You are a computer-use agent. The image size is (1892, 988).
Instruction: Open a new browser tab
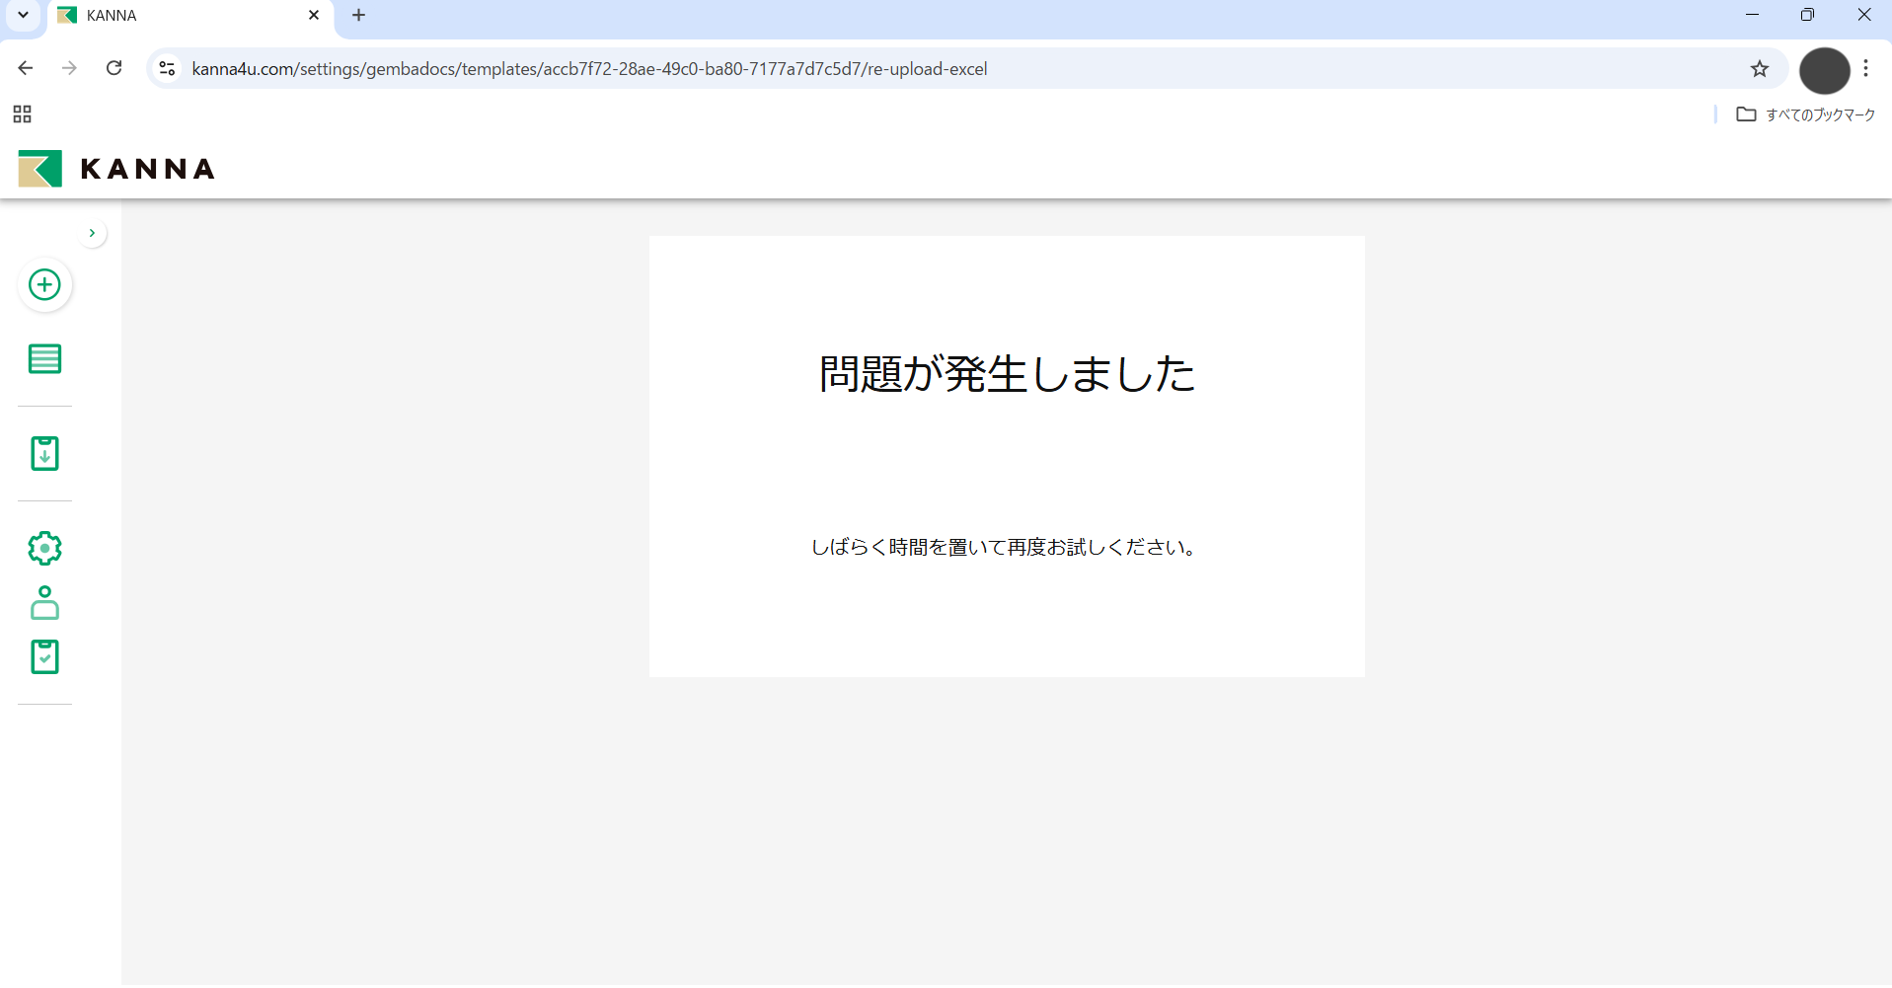point(358,16)
